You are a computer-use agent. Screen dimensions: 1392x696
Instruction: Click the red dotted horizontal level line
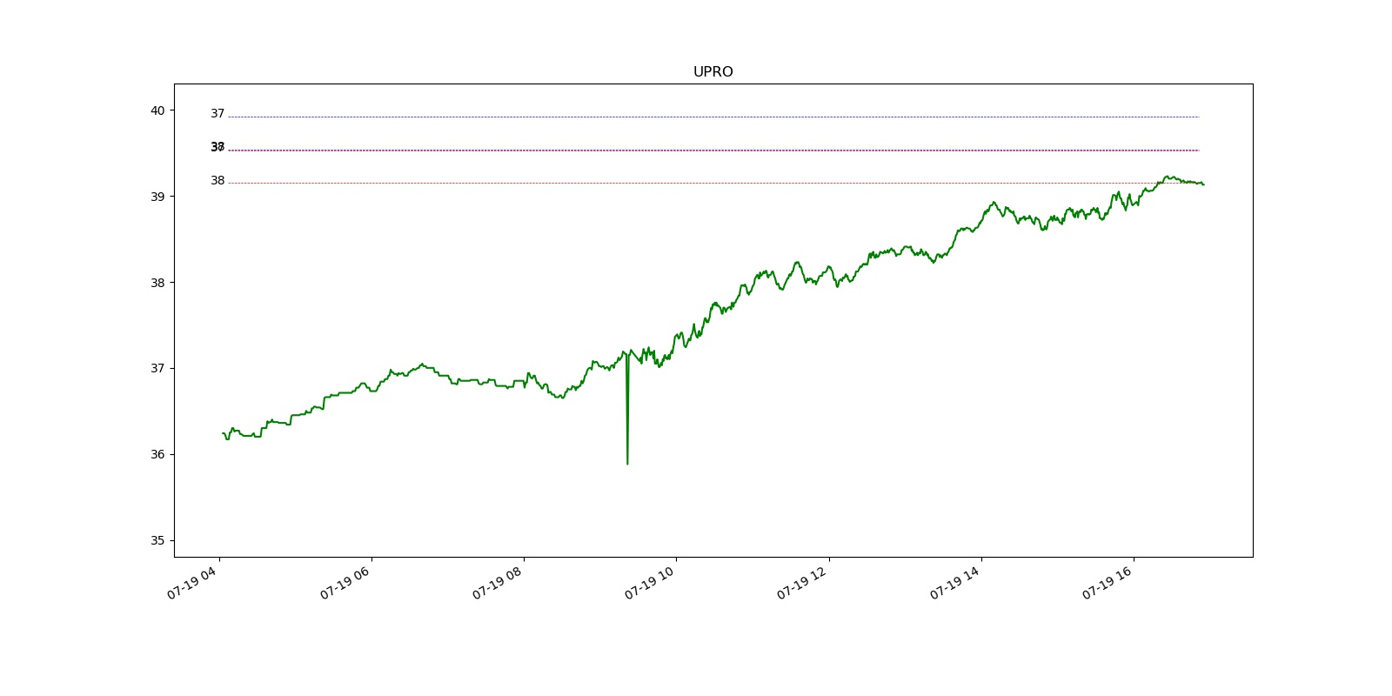coord(713,184)
